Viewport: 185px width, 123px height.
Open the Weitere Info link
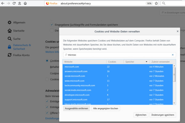[x=52, y=52]
